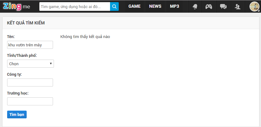Focus the top search box
The width and height of the screenshot is (261, 127).
point(75,6)
